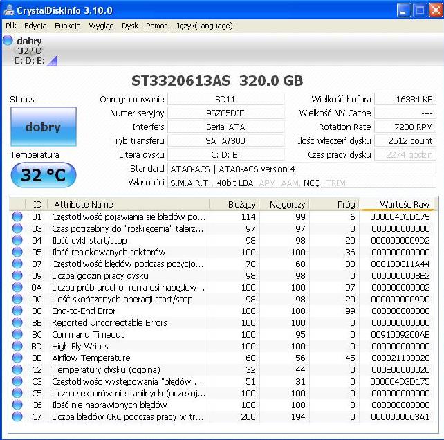Open the Edycja menu
This screenshot has width=444, height=440.
pos(35,26)
